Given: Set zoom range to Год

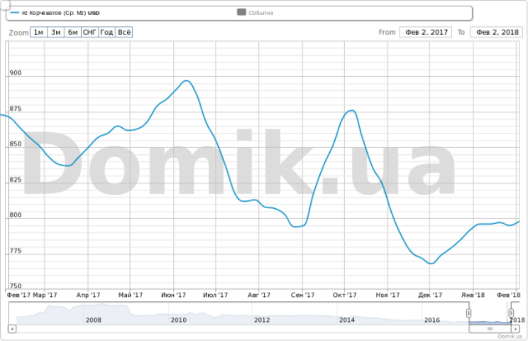Looking at the screenshot, I should (x=106, y=33).
